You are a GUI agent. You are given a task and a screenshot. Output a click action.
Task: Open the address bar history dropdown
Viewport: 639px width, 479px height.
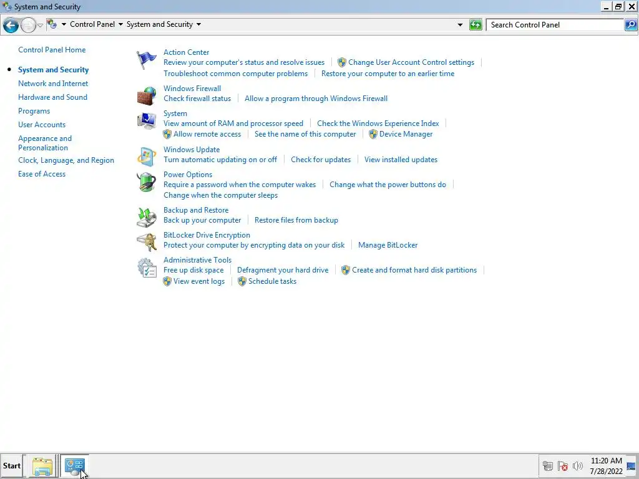[x=460, y=25]
